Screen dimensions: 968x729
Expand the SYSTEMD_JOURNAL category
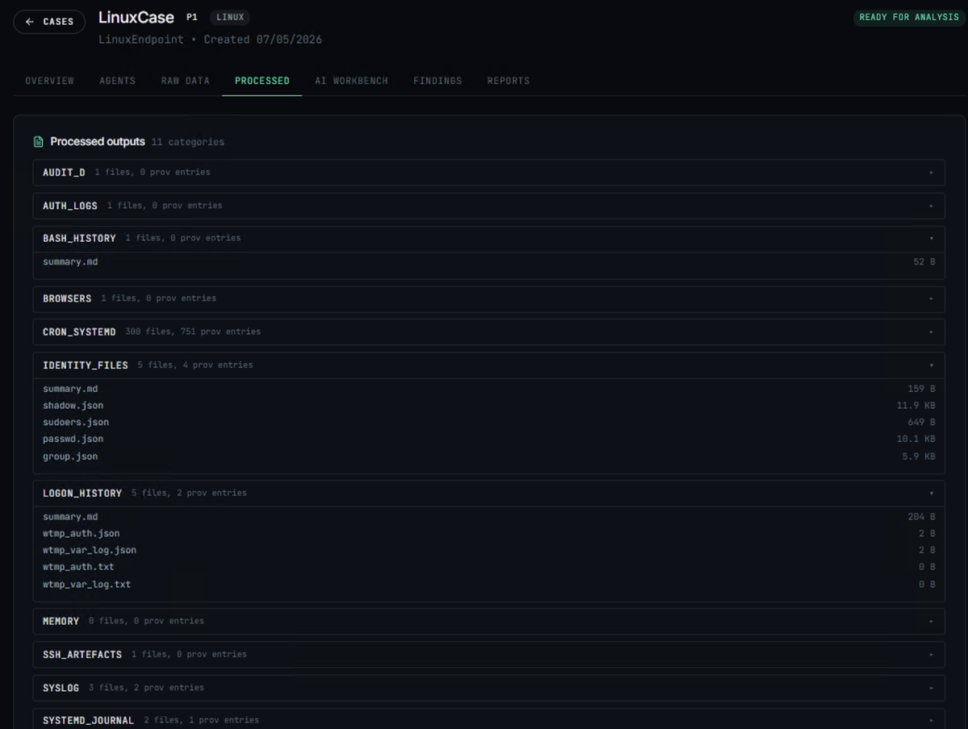pyautogui.click(x=489, y=719)
